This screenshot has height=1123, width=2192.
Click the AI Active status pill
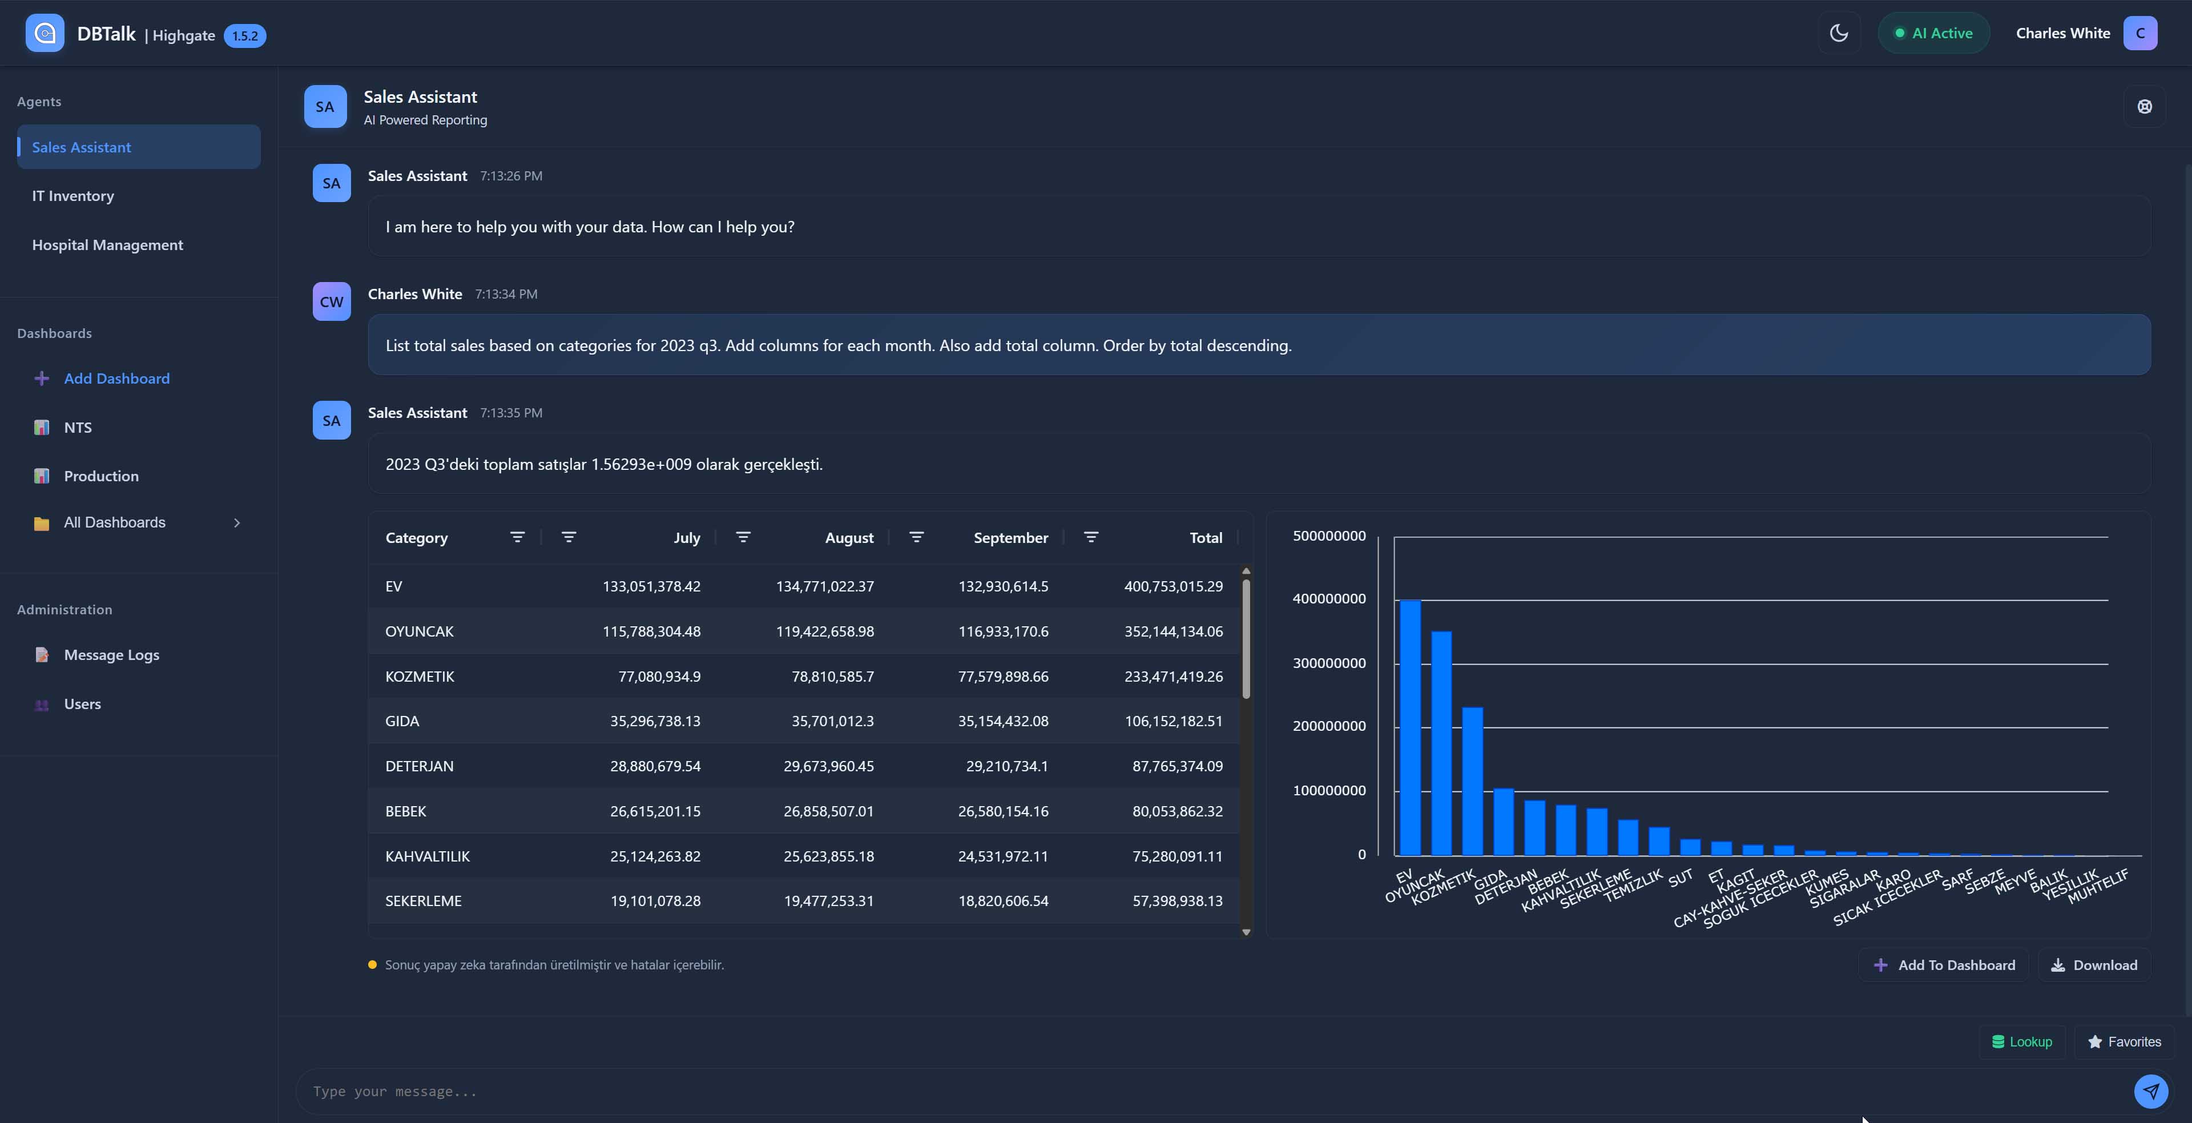click(1933, 33)
